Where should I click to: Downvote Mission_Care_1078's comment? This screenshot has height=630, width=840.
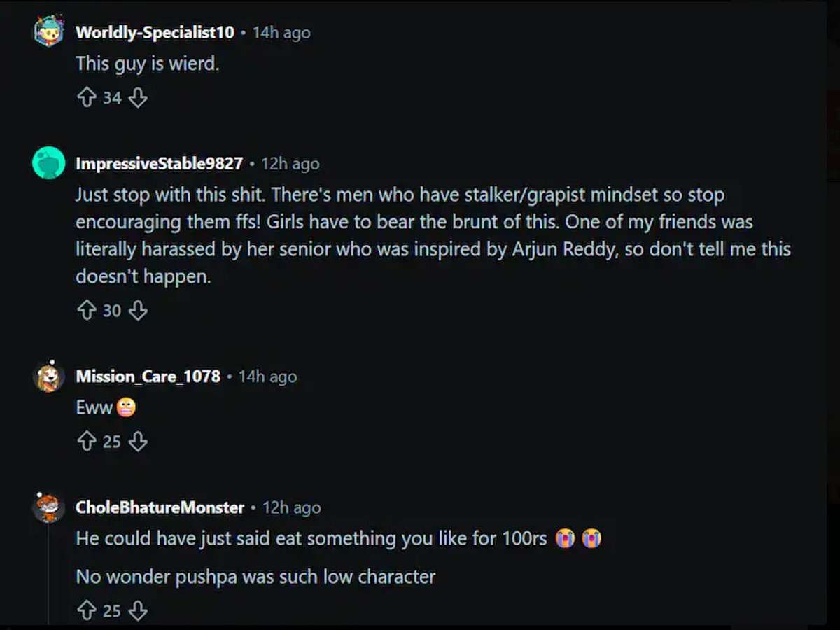tap(138, 442)
